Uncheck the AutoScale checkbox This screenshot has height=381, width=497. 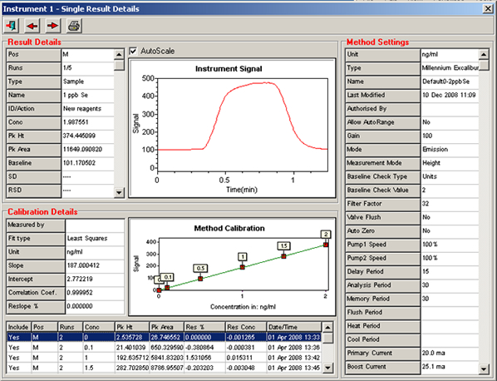(133, 51)
